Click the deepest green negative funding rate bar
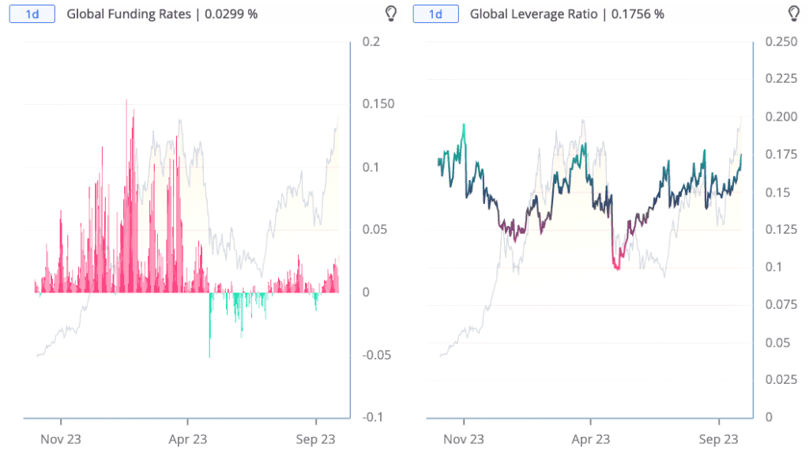 (x=209, y=332)
